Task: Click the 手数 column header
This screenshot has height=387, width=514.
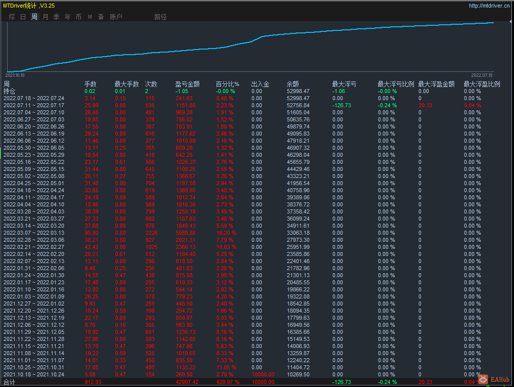Action: [x=90, y=84]
